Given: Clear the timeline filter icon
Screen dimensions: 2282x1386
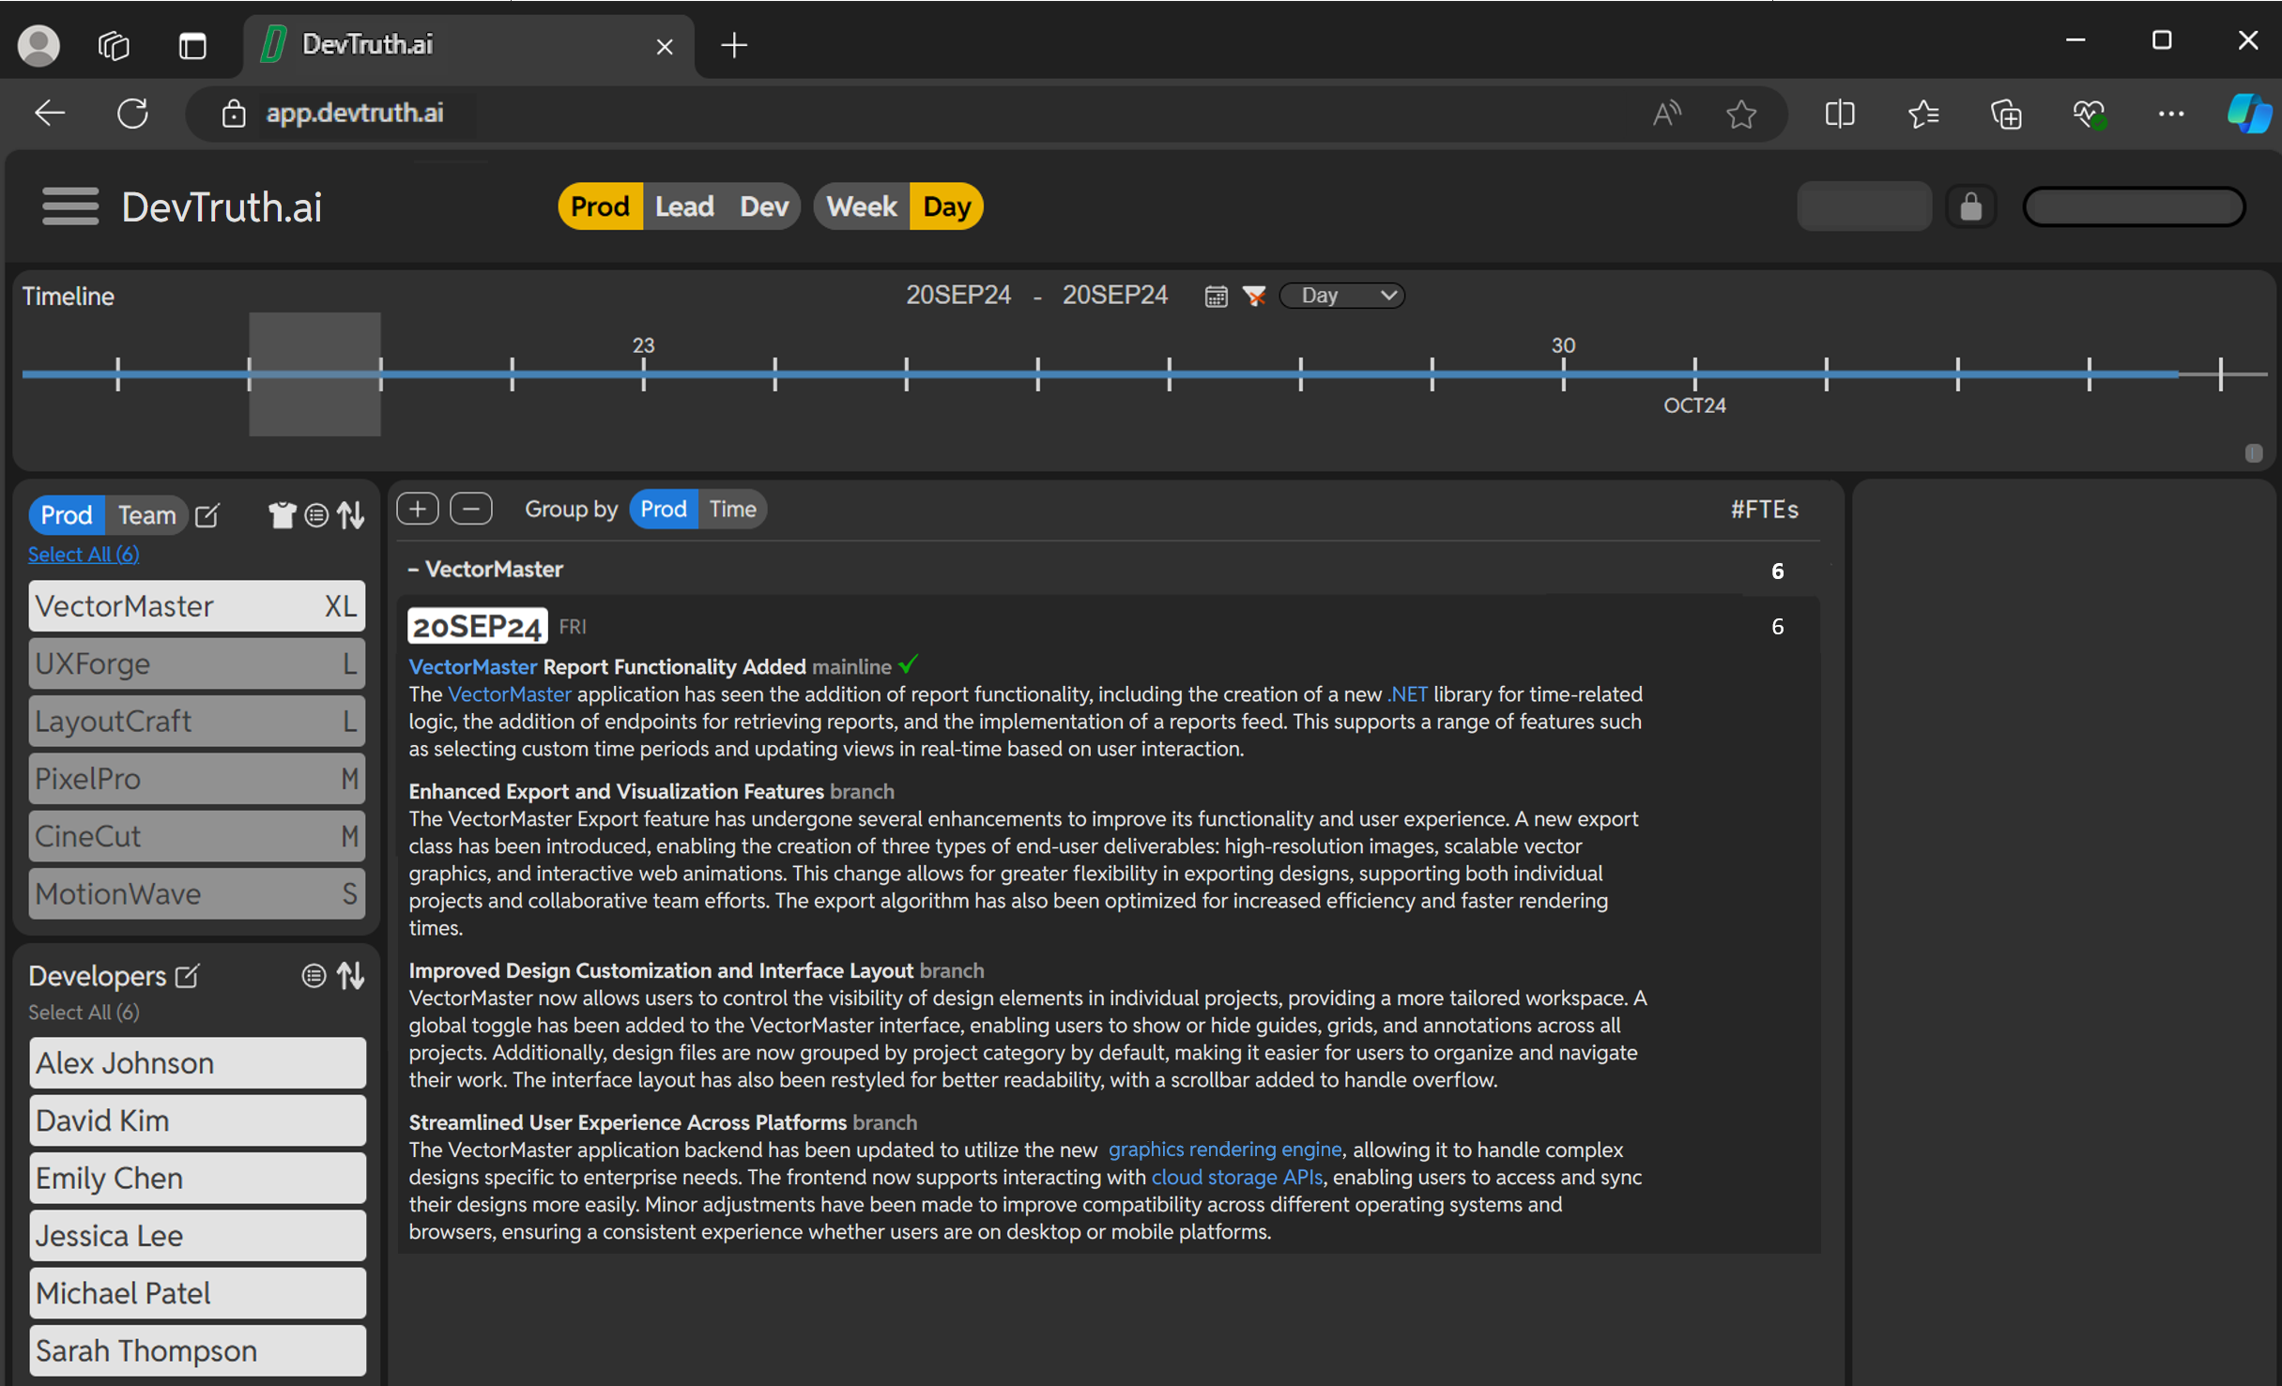Looking at the screenshot, I should (x=1254, y=297).
